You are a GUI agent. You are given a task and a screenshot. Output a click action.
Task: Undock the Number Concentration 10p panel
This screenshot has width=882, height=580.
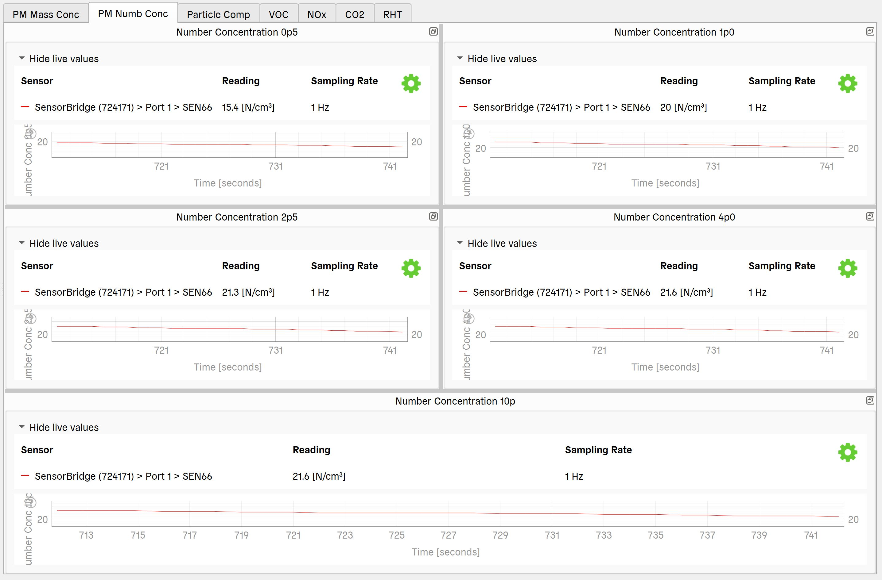[x=870, y=400]
